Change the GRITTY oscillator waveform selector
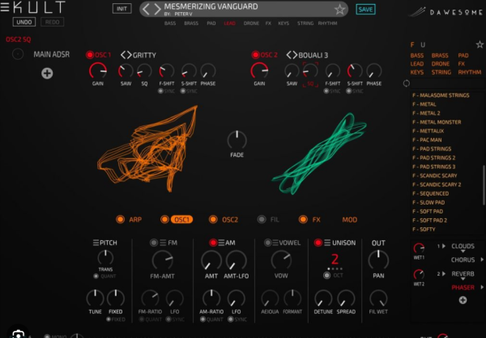Screen dimensions: 486x338 click(x=126, y=54)
